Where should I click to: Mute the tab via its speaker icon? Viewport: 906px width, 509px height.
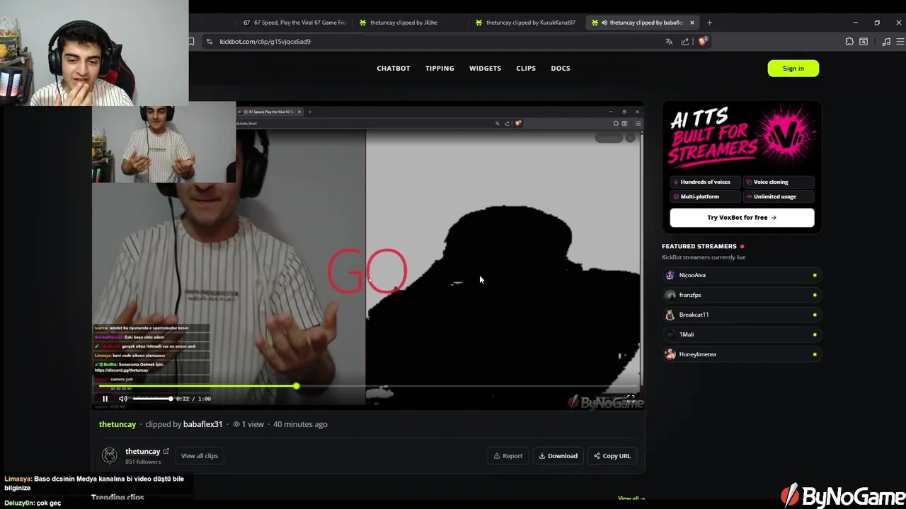pos(604,23)
